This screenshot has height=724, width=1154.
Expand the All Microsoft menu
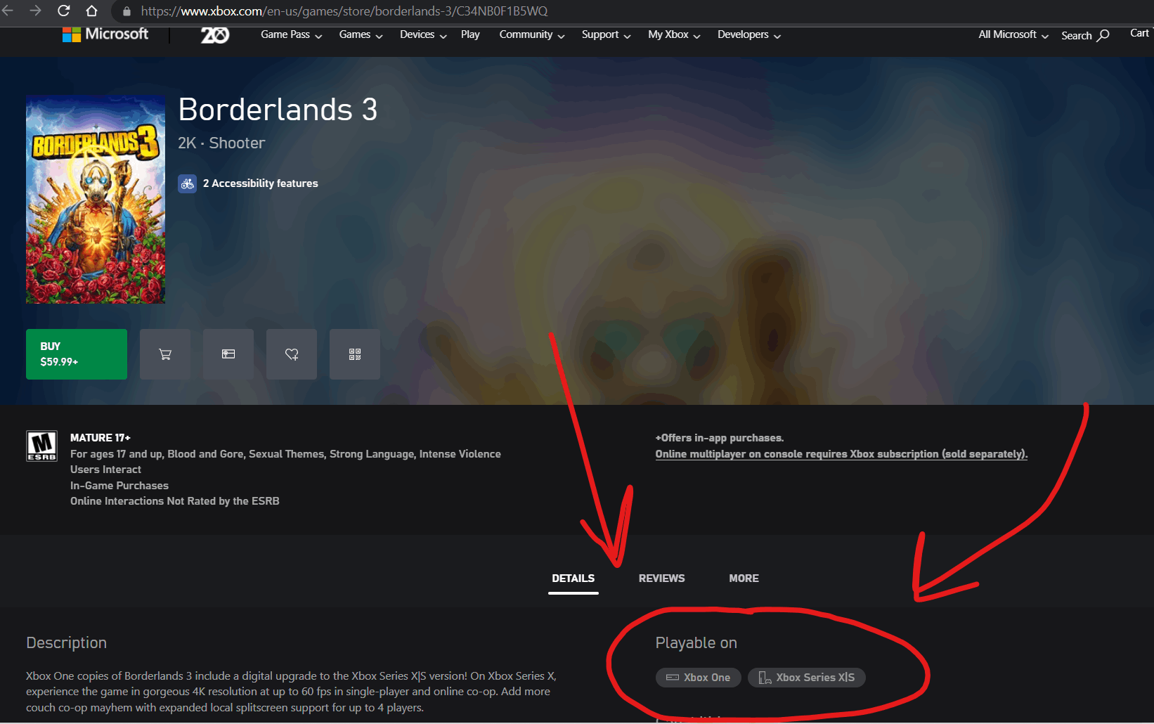[1013, 34]
